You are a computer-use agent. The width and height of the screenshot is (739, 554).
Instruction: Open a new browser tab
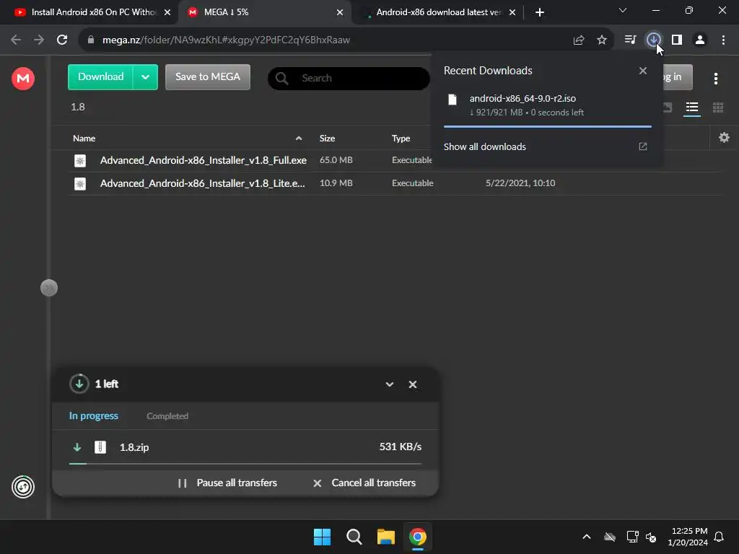pos(540,12)
